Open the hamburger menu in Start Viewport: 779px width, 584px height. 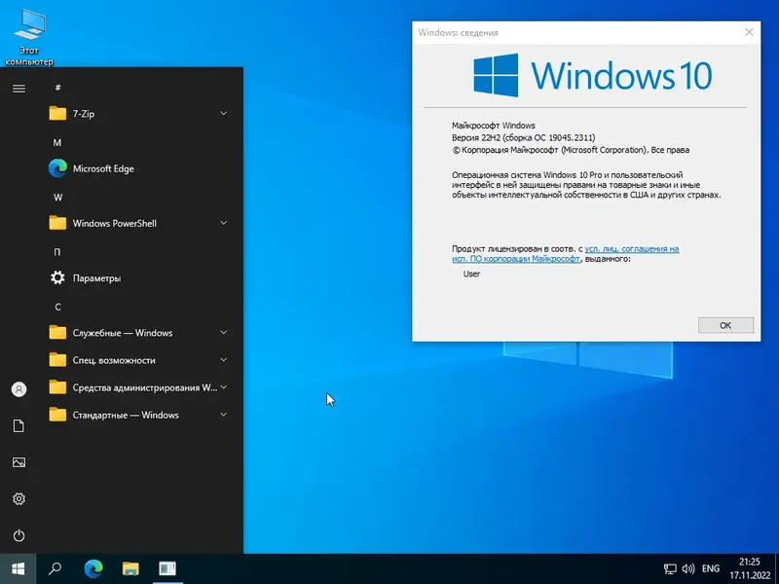click(19, 88)
